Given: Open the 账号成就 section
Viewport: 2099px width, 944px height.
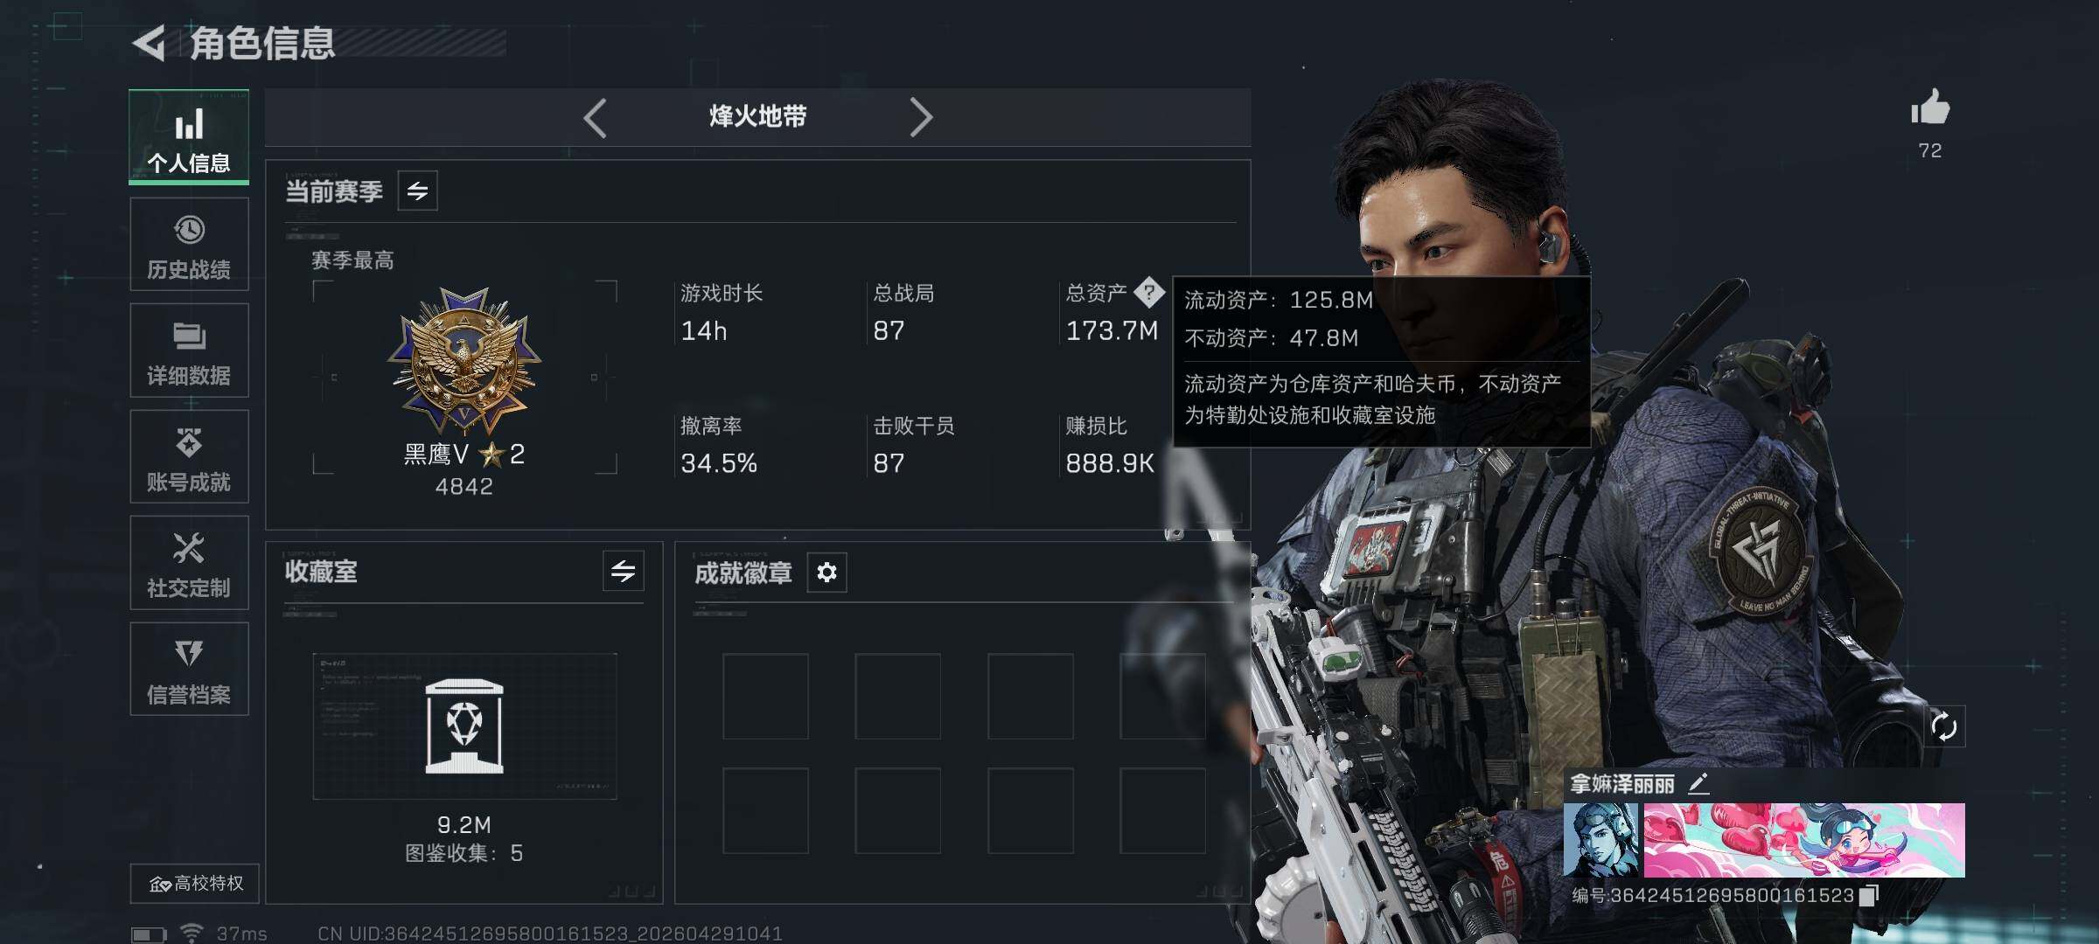Looking at the screenshot, I should [x=189, y=456].
